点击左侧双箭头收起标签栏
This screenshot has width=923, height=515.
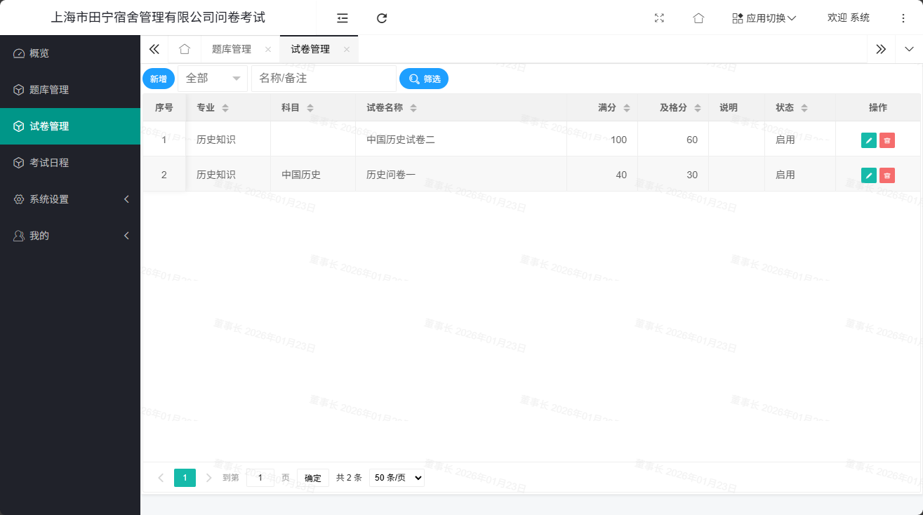tap(154, 49)
